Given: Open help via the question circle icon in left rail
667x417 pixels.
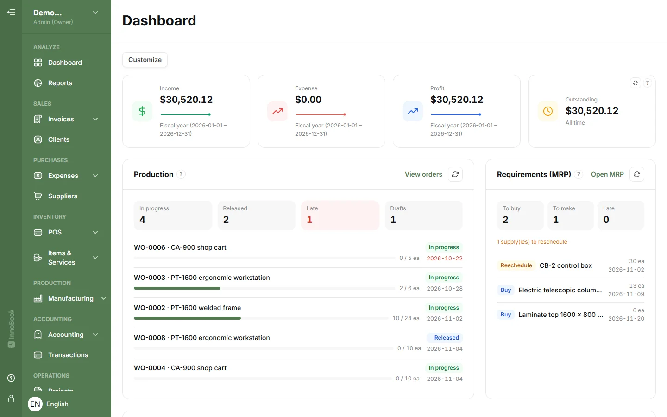Looking at the screenshot, I should tap(11, 378).
